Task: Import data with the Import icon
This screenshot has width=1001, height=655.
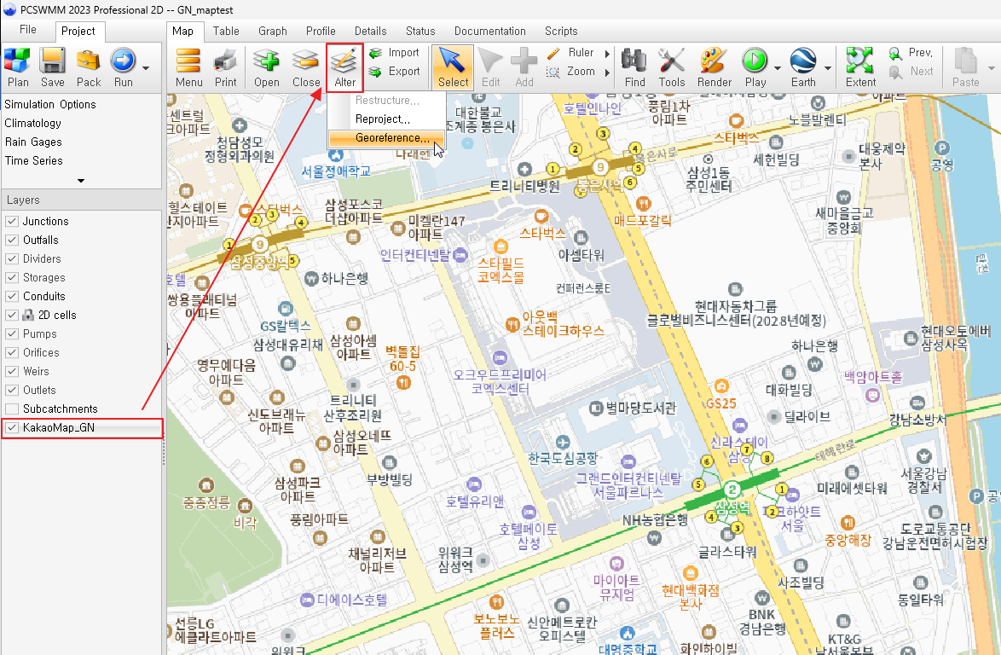Action: (x=375, y=53)
